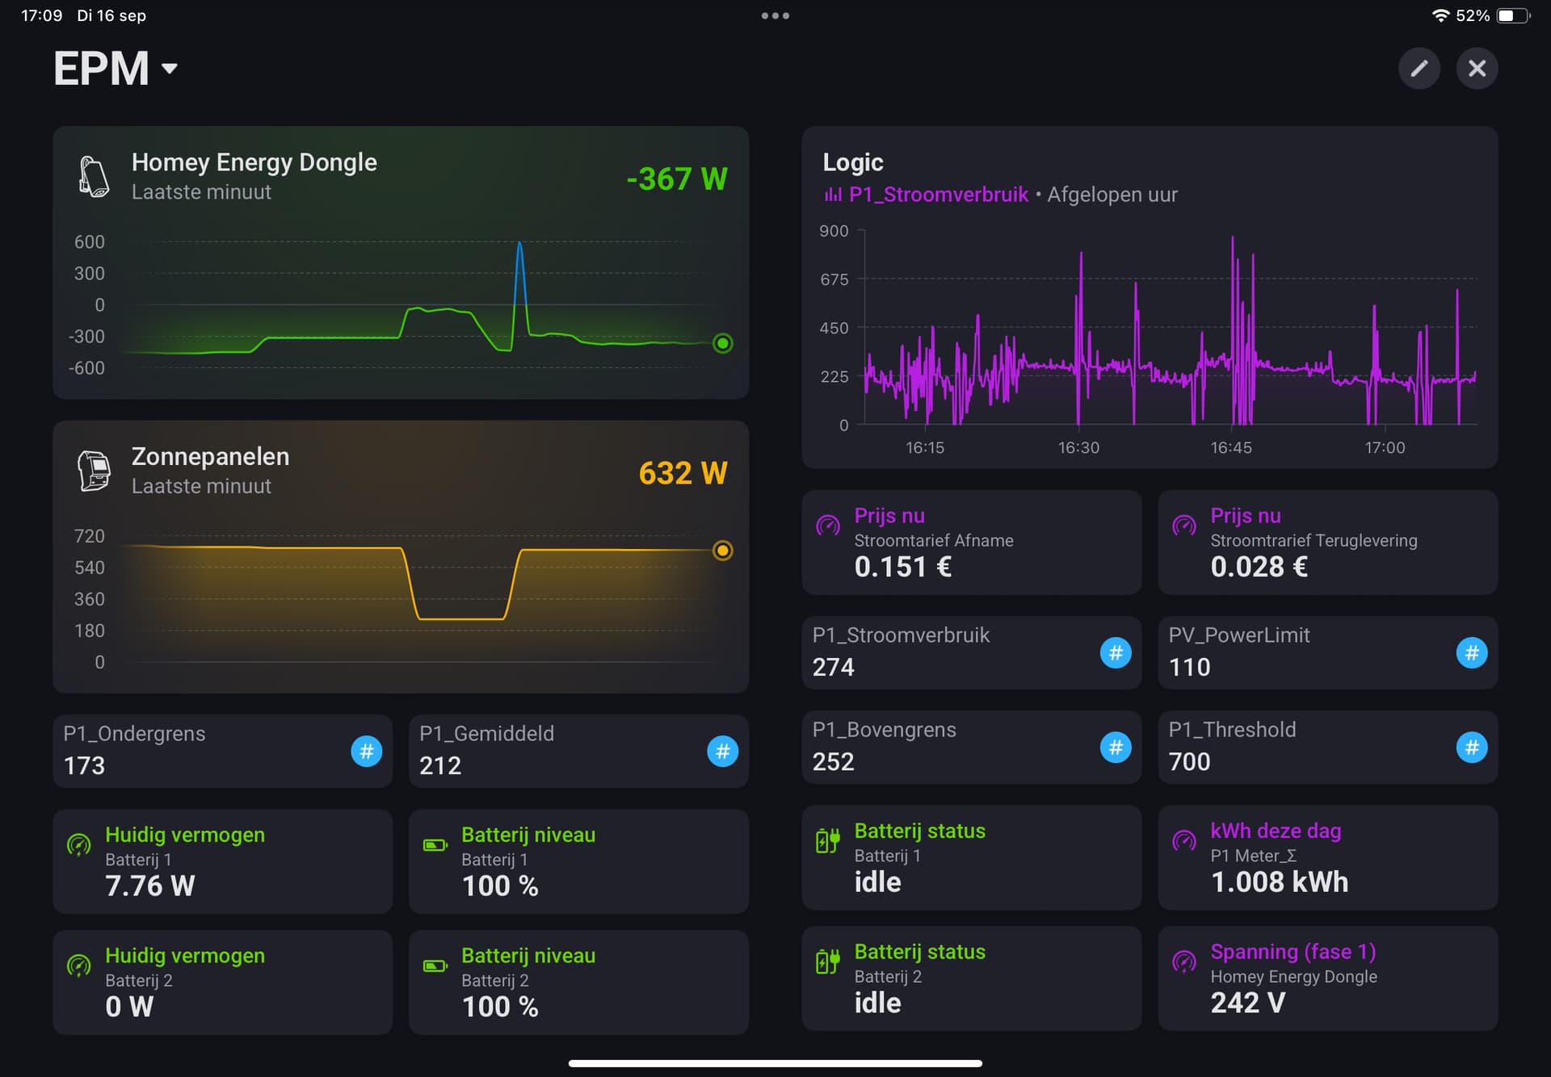Click the yellow end marker on Zonnepanelen graph
This screenshot has height=1077, width=1551.
[x=722, y=551]
